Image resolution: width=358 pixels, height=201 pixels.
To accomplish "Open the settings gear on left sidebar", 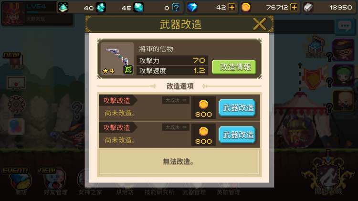I will pyautogui.click(x=16, y=105).
